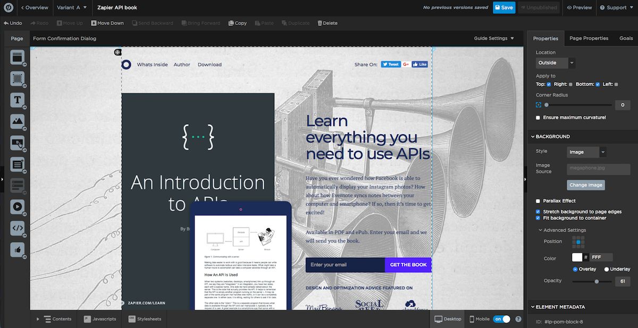Open the Location dropdown set to Outside
This screenshot has width=638, height=328.
coord(556,63)
